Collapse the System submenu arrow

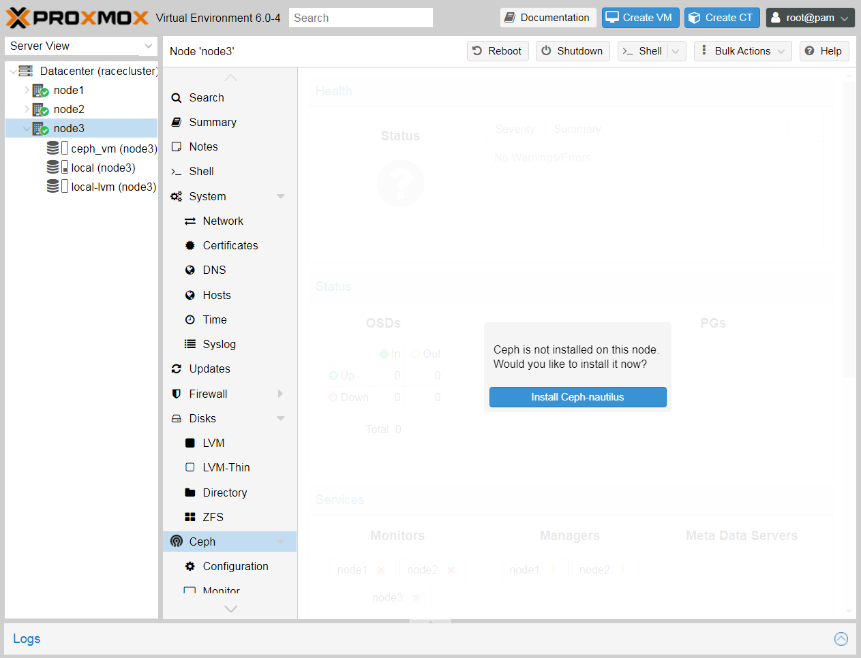[x=281, y=196]
